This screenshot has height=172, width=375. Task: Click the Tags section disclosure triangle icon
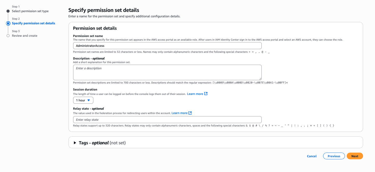[75, 143]
